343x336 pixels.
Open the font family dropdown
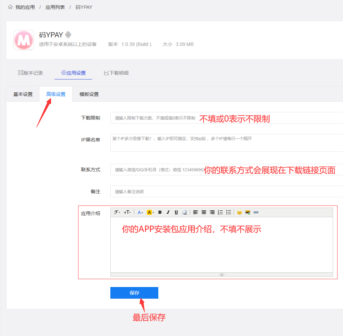[117, 212]
